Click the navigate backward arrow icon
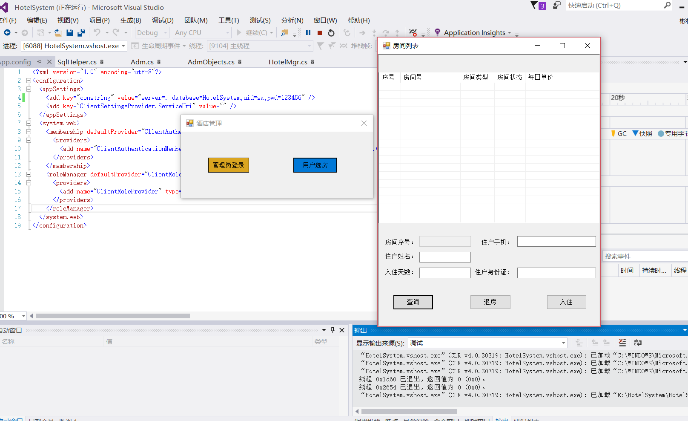Viewport: 688px width, 421px height. click(x=7, y=33)
